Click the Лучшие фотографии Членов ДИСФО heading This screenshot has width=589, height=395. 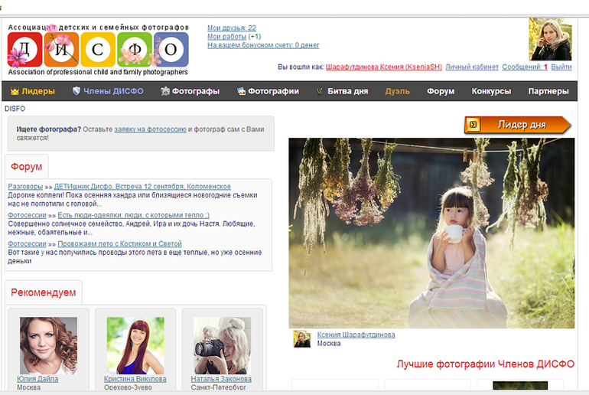click(485, 364)
